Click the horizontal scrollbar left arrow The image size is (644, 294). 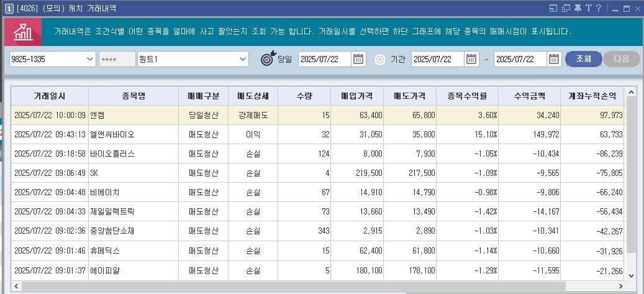click(16, 286)
